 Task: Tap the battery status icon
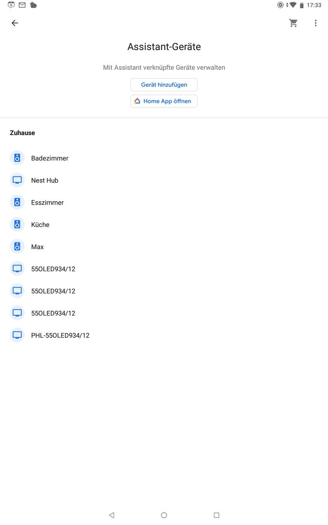302,5
